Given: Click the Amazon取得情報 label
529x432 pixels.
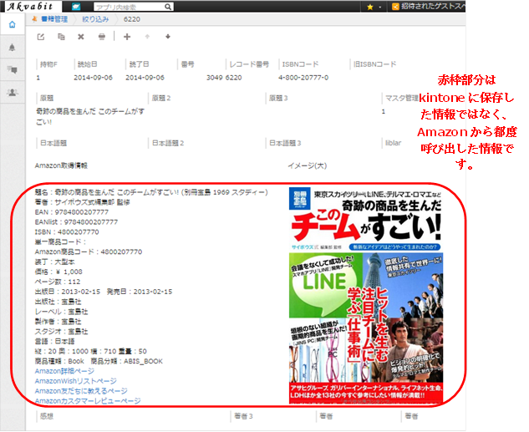Looking at the screenshot, I should pyautogui.click(x=61, y=165).
